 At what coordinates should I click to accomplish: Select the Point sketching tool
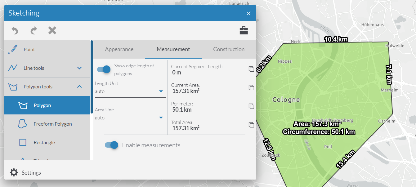[x=29, y=49]
